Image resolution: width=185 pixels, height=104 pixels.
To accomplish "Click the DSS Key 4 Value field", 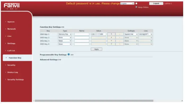I will (x=99, y=44).
